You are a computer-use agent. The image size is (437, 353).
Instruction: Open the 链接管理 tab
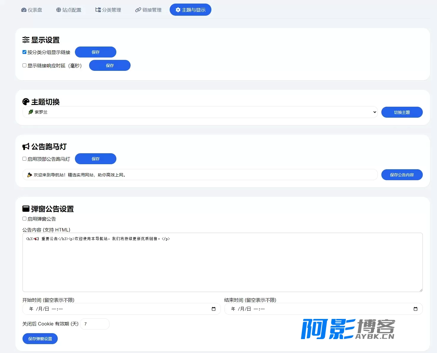[148, 10]
